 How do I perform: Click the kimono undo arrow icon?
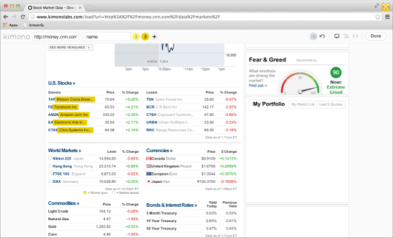pos(322,36)
